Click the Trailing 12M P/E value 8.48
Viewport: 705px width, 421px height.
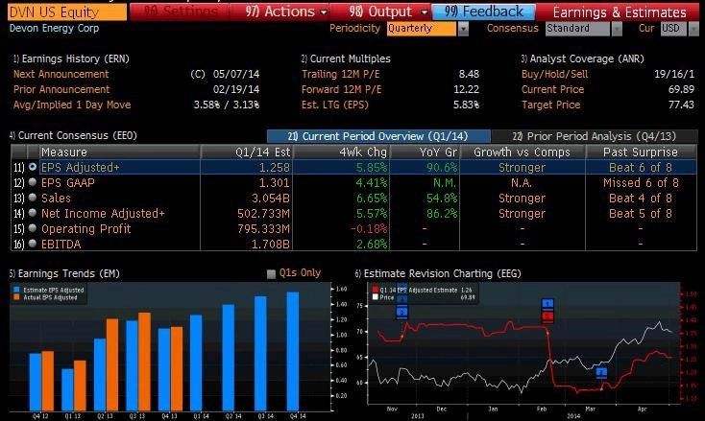coord(469,74)
